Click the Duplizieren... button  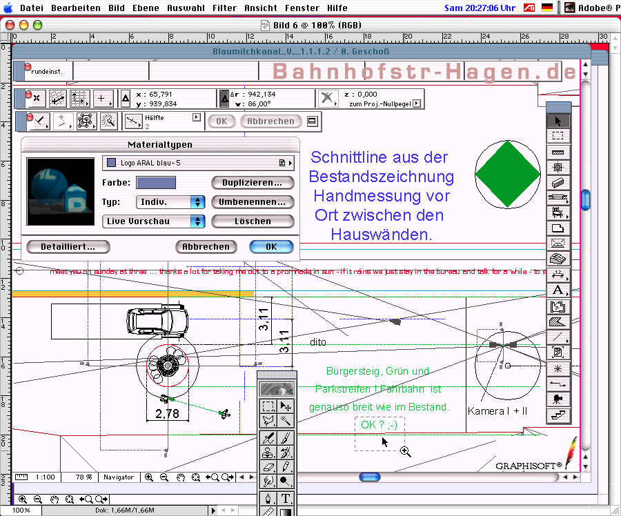click(252, 183)
